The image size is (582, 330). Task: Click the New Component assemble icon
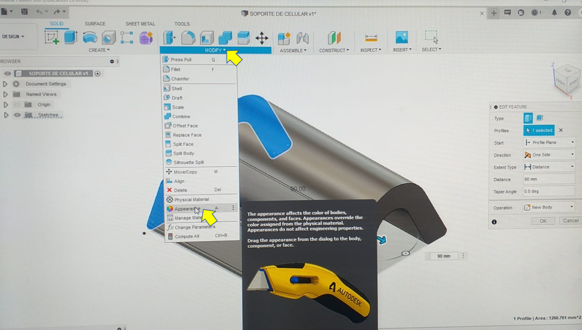284,38
